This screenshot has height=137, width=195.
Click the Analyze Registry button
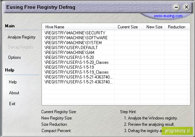click(x=21, y=37)
